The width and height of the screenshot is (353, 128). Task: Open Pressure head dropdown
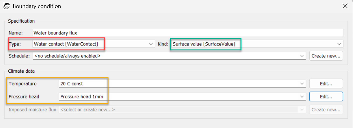[182, 97]
